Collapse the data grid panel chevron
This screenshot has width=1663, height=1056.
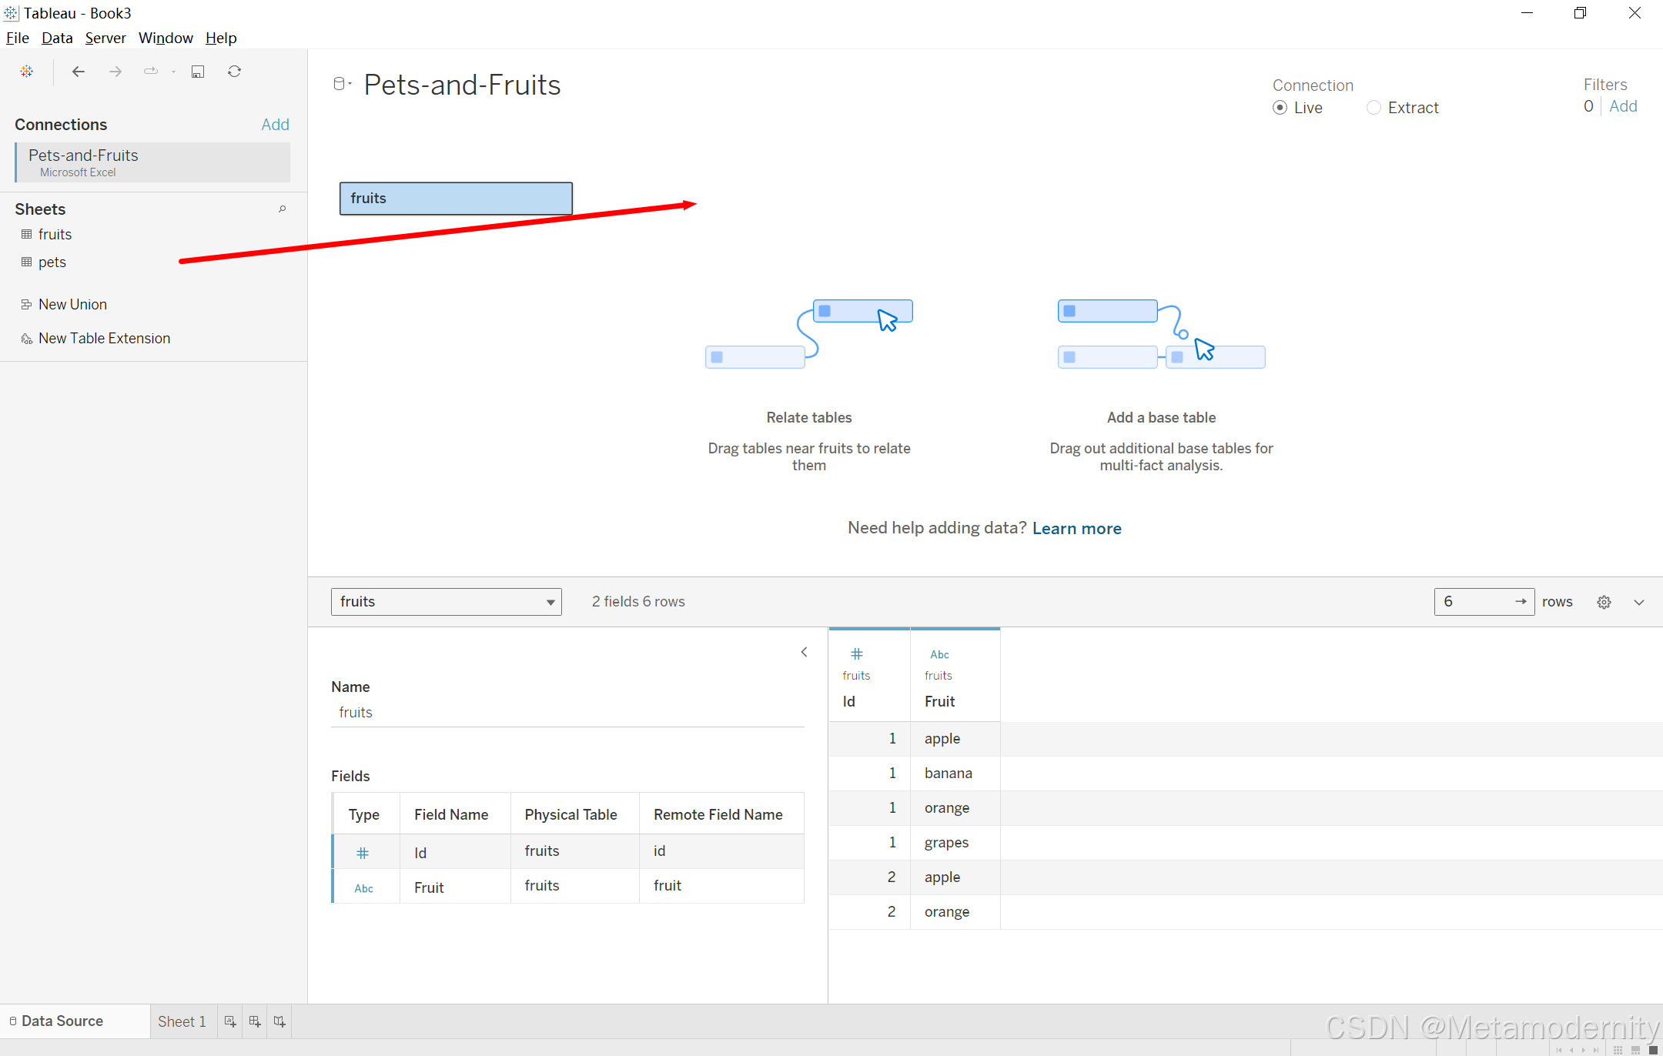(x=1639, y=602)
